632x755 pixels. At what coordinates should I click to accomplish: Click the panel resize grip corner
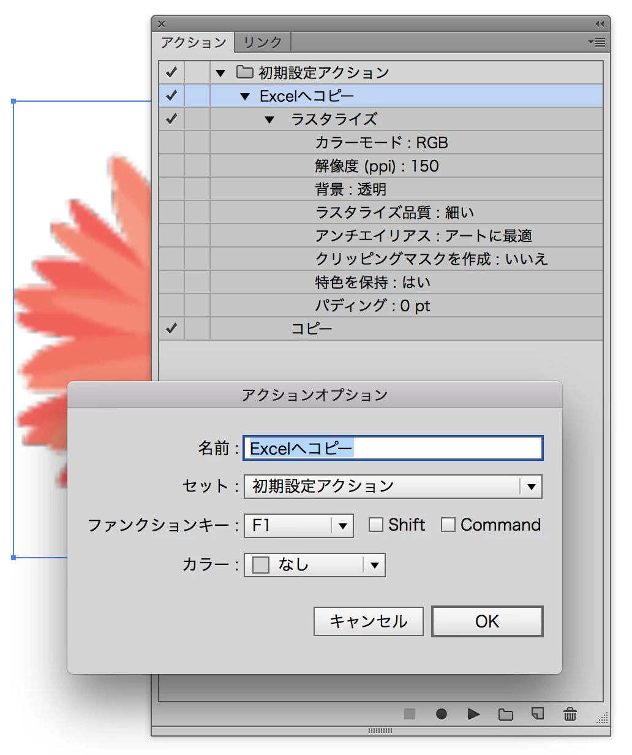603,718
